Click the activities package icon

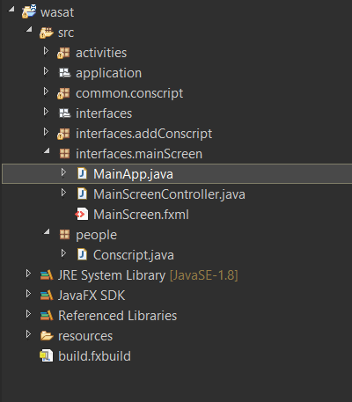pos(63,53)
